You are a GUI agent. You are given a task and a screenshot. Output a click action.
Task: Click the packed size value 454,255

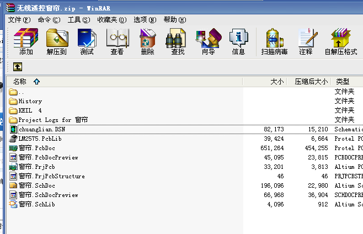pyautogui.click(x=316, y=148)
